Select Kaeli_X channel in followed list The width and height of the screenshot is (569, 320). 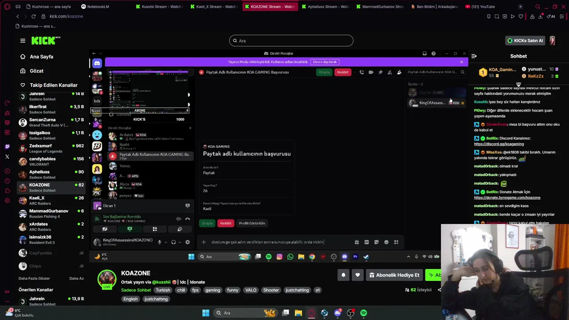click(x=51, y=200)
